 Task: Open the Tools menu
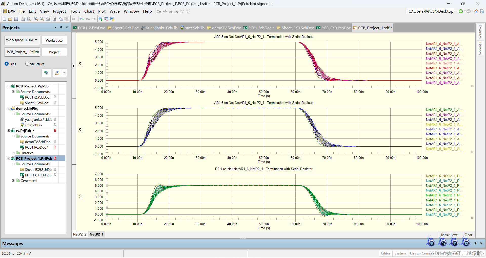click(x=75, y=11)
